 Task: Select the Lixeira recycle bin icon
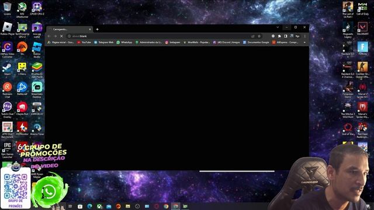coord(7,9)
